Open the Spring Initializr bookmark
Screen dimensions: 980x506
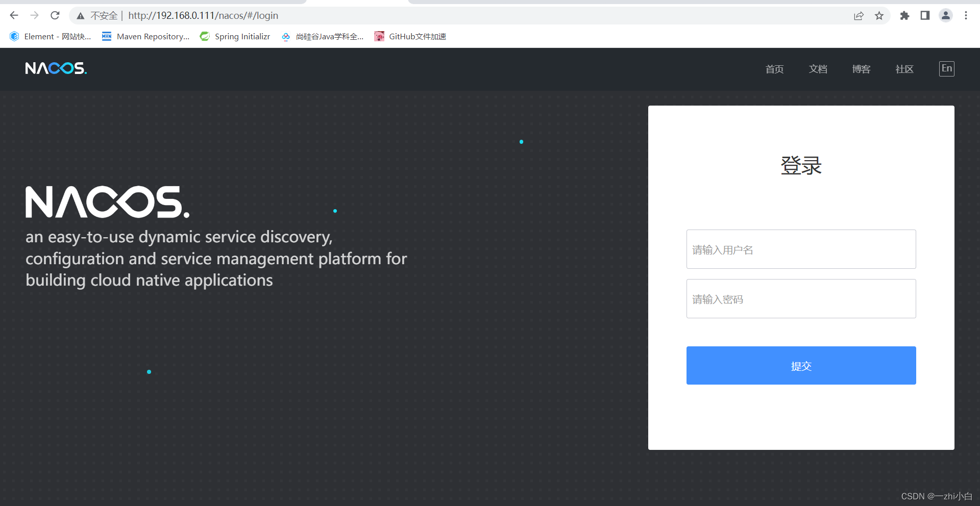pos(234,36)
